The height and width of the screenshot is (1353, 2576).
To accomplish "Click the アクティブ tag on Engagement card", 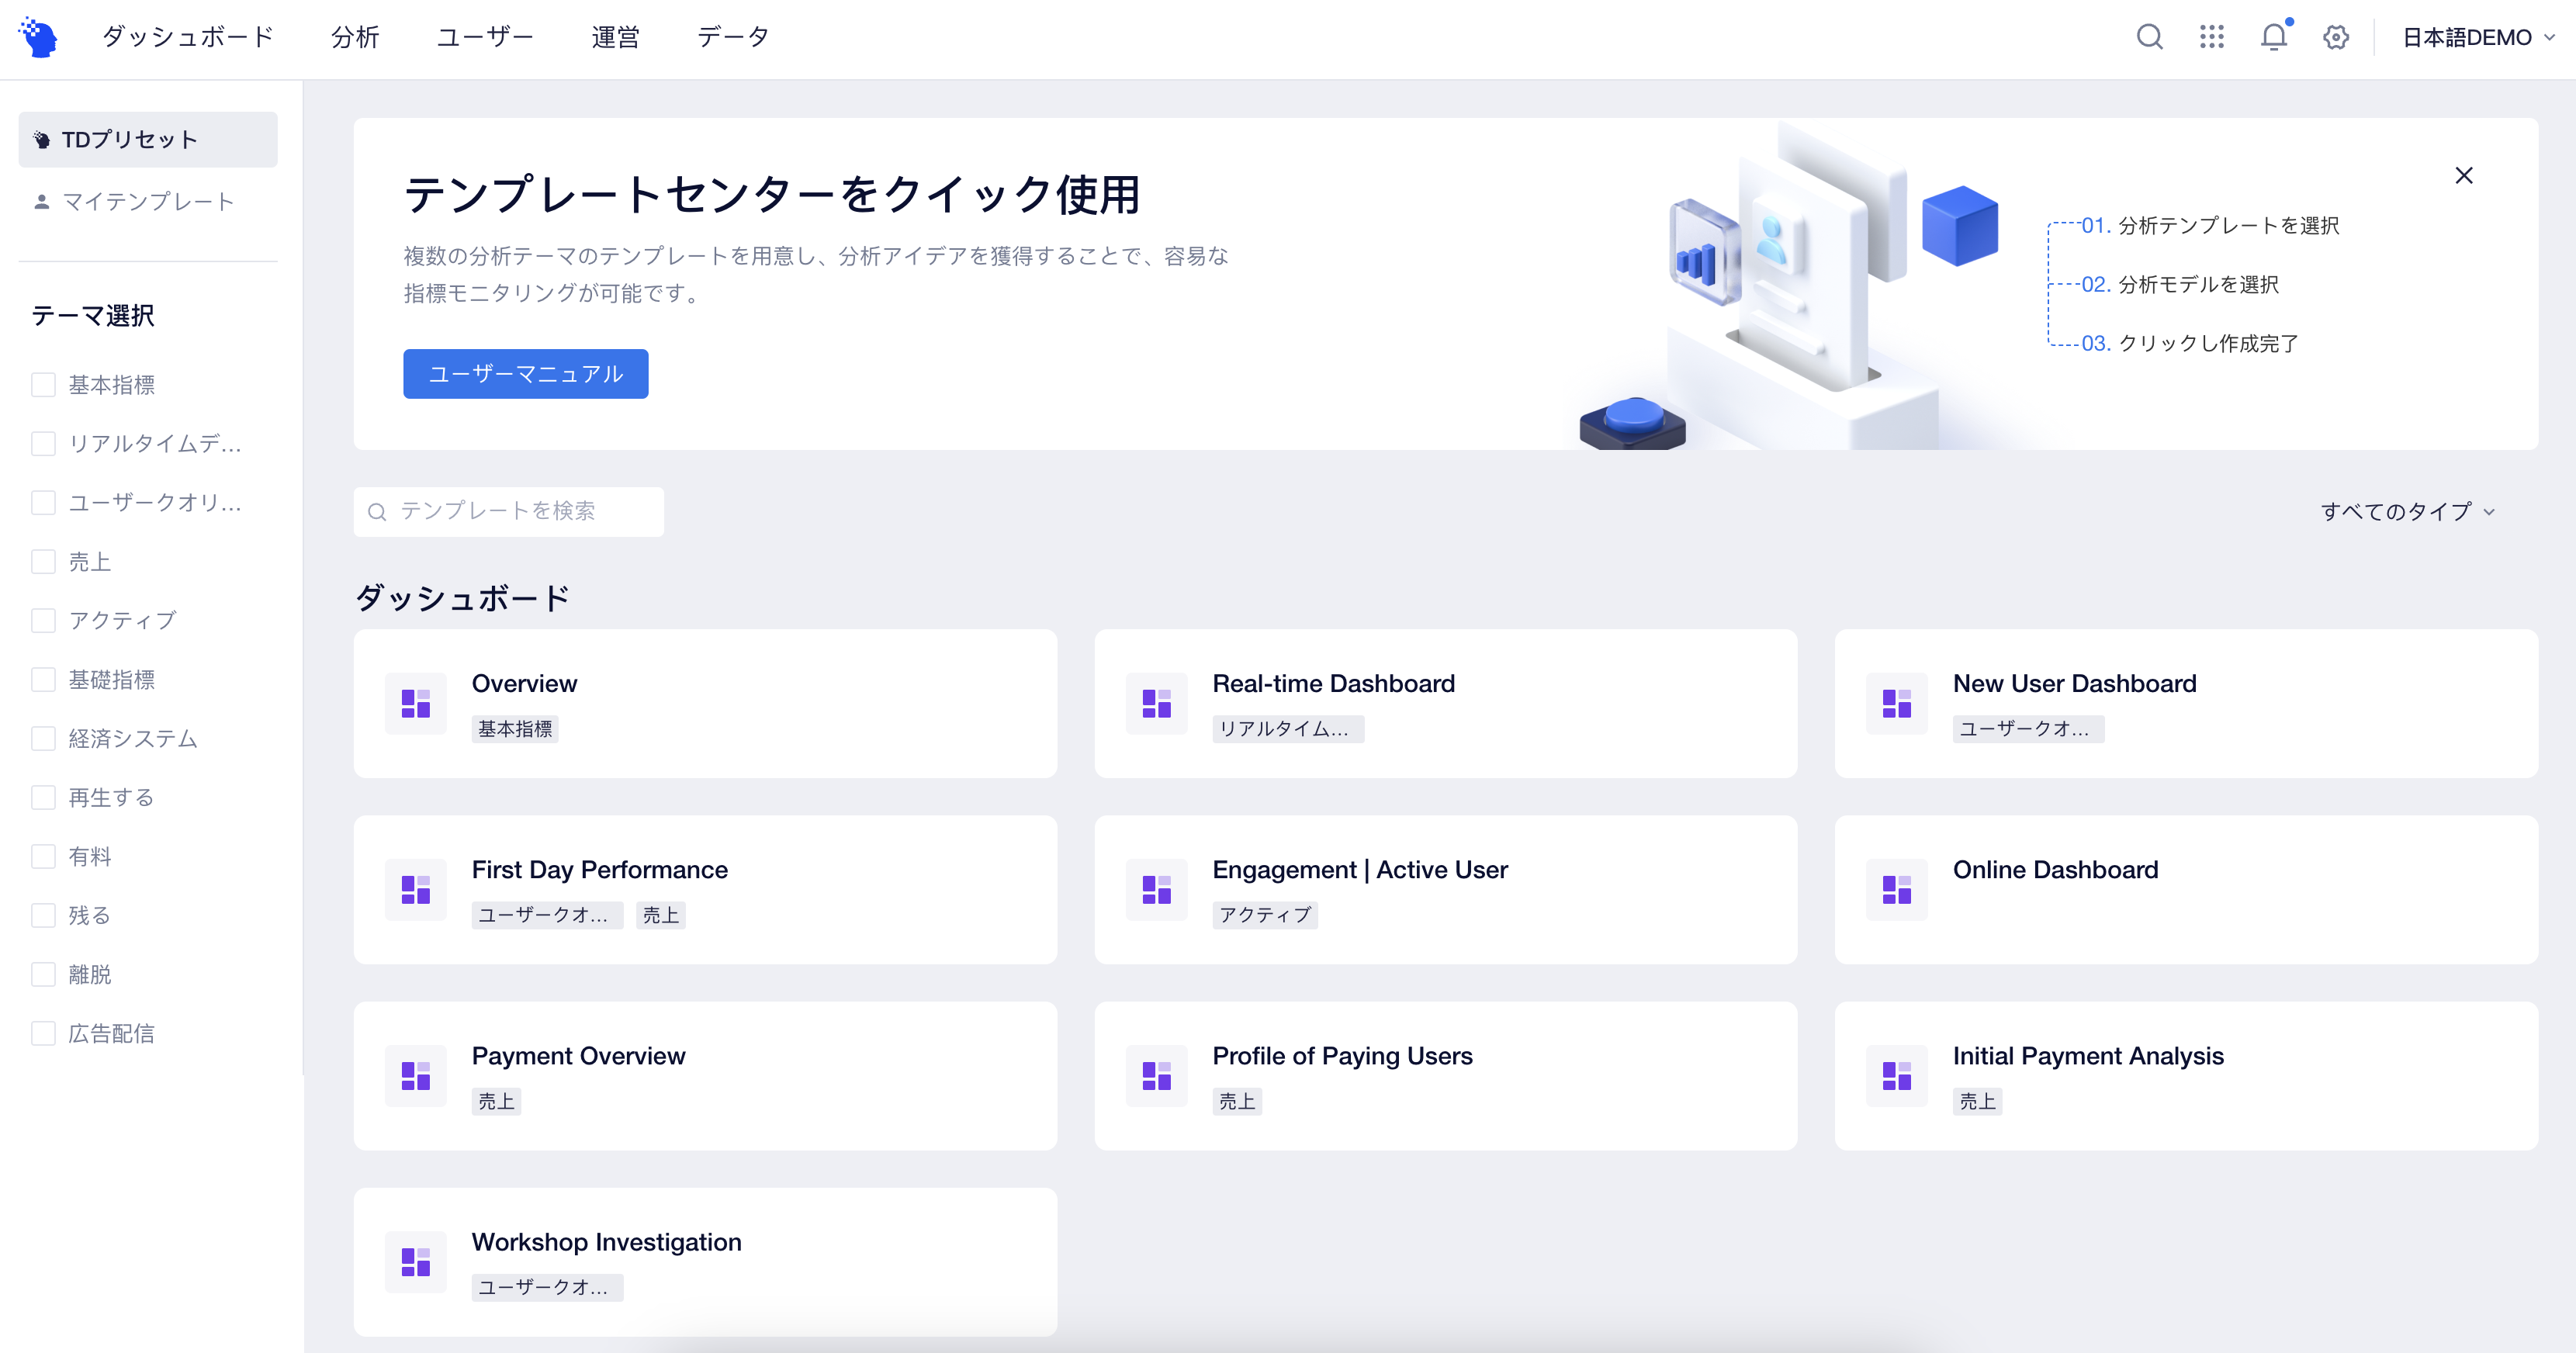I will point(1265,915).
